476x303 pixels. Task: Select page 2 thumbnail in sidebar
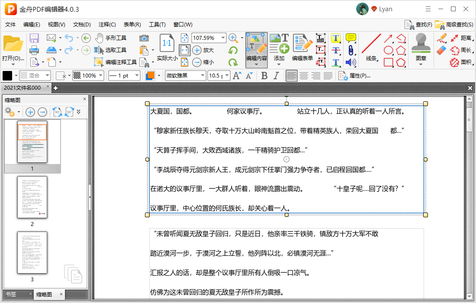[32, 197]
